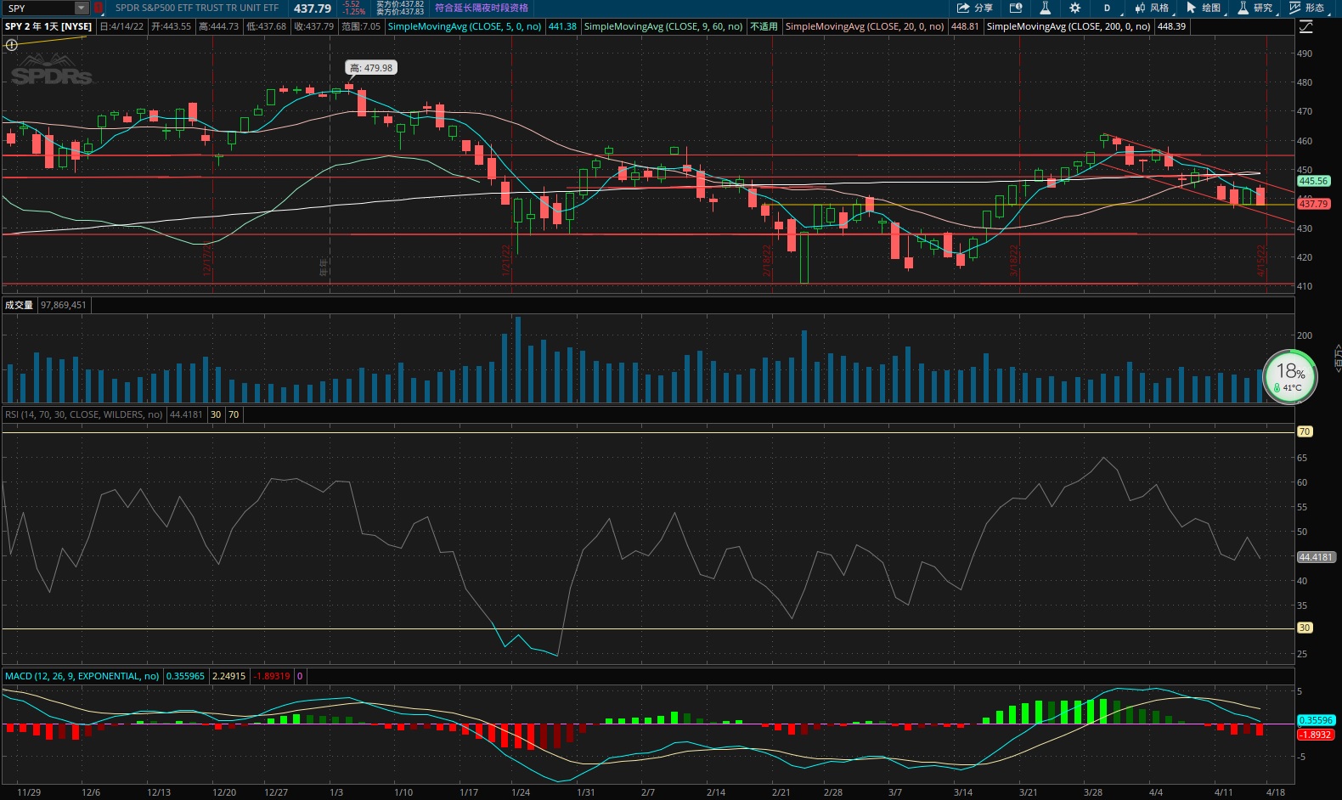
Task: Select SimpleMovingAvg (CLOSE, 20, 0, no) study label
Action: [865, 26]
